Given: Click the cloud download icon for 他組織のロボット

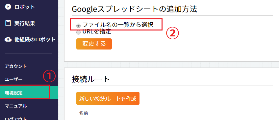Looking at the screenshot, I should [x=8, y=39].
